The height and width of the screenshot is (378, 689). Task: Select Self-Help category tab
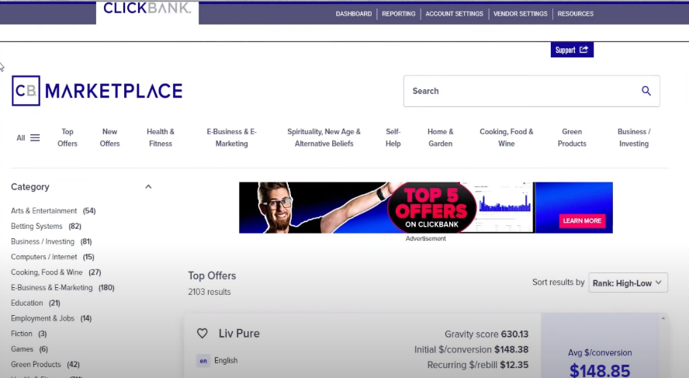393,137
